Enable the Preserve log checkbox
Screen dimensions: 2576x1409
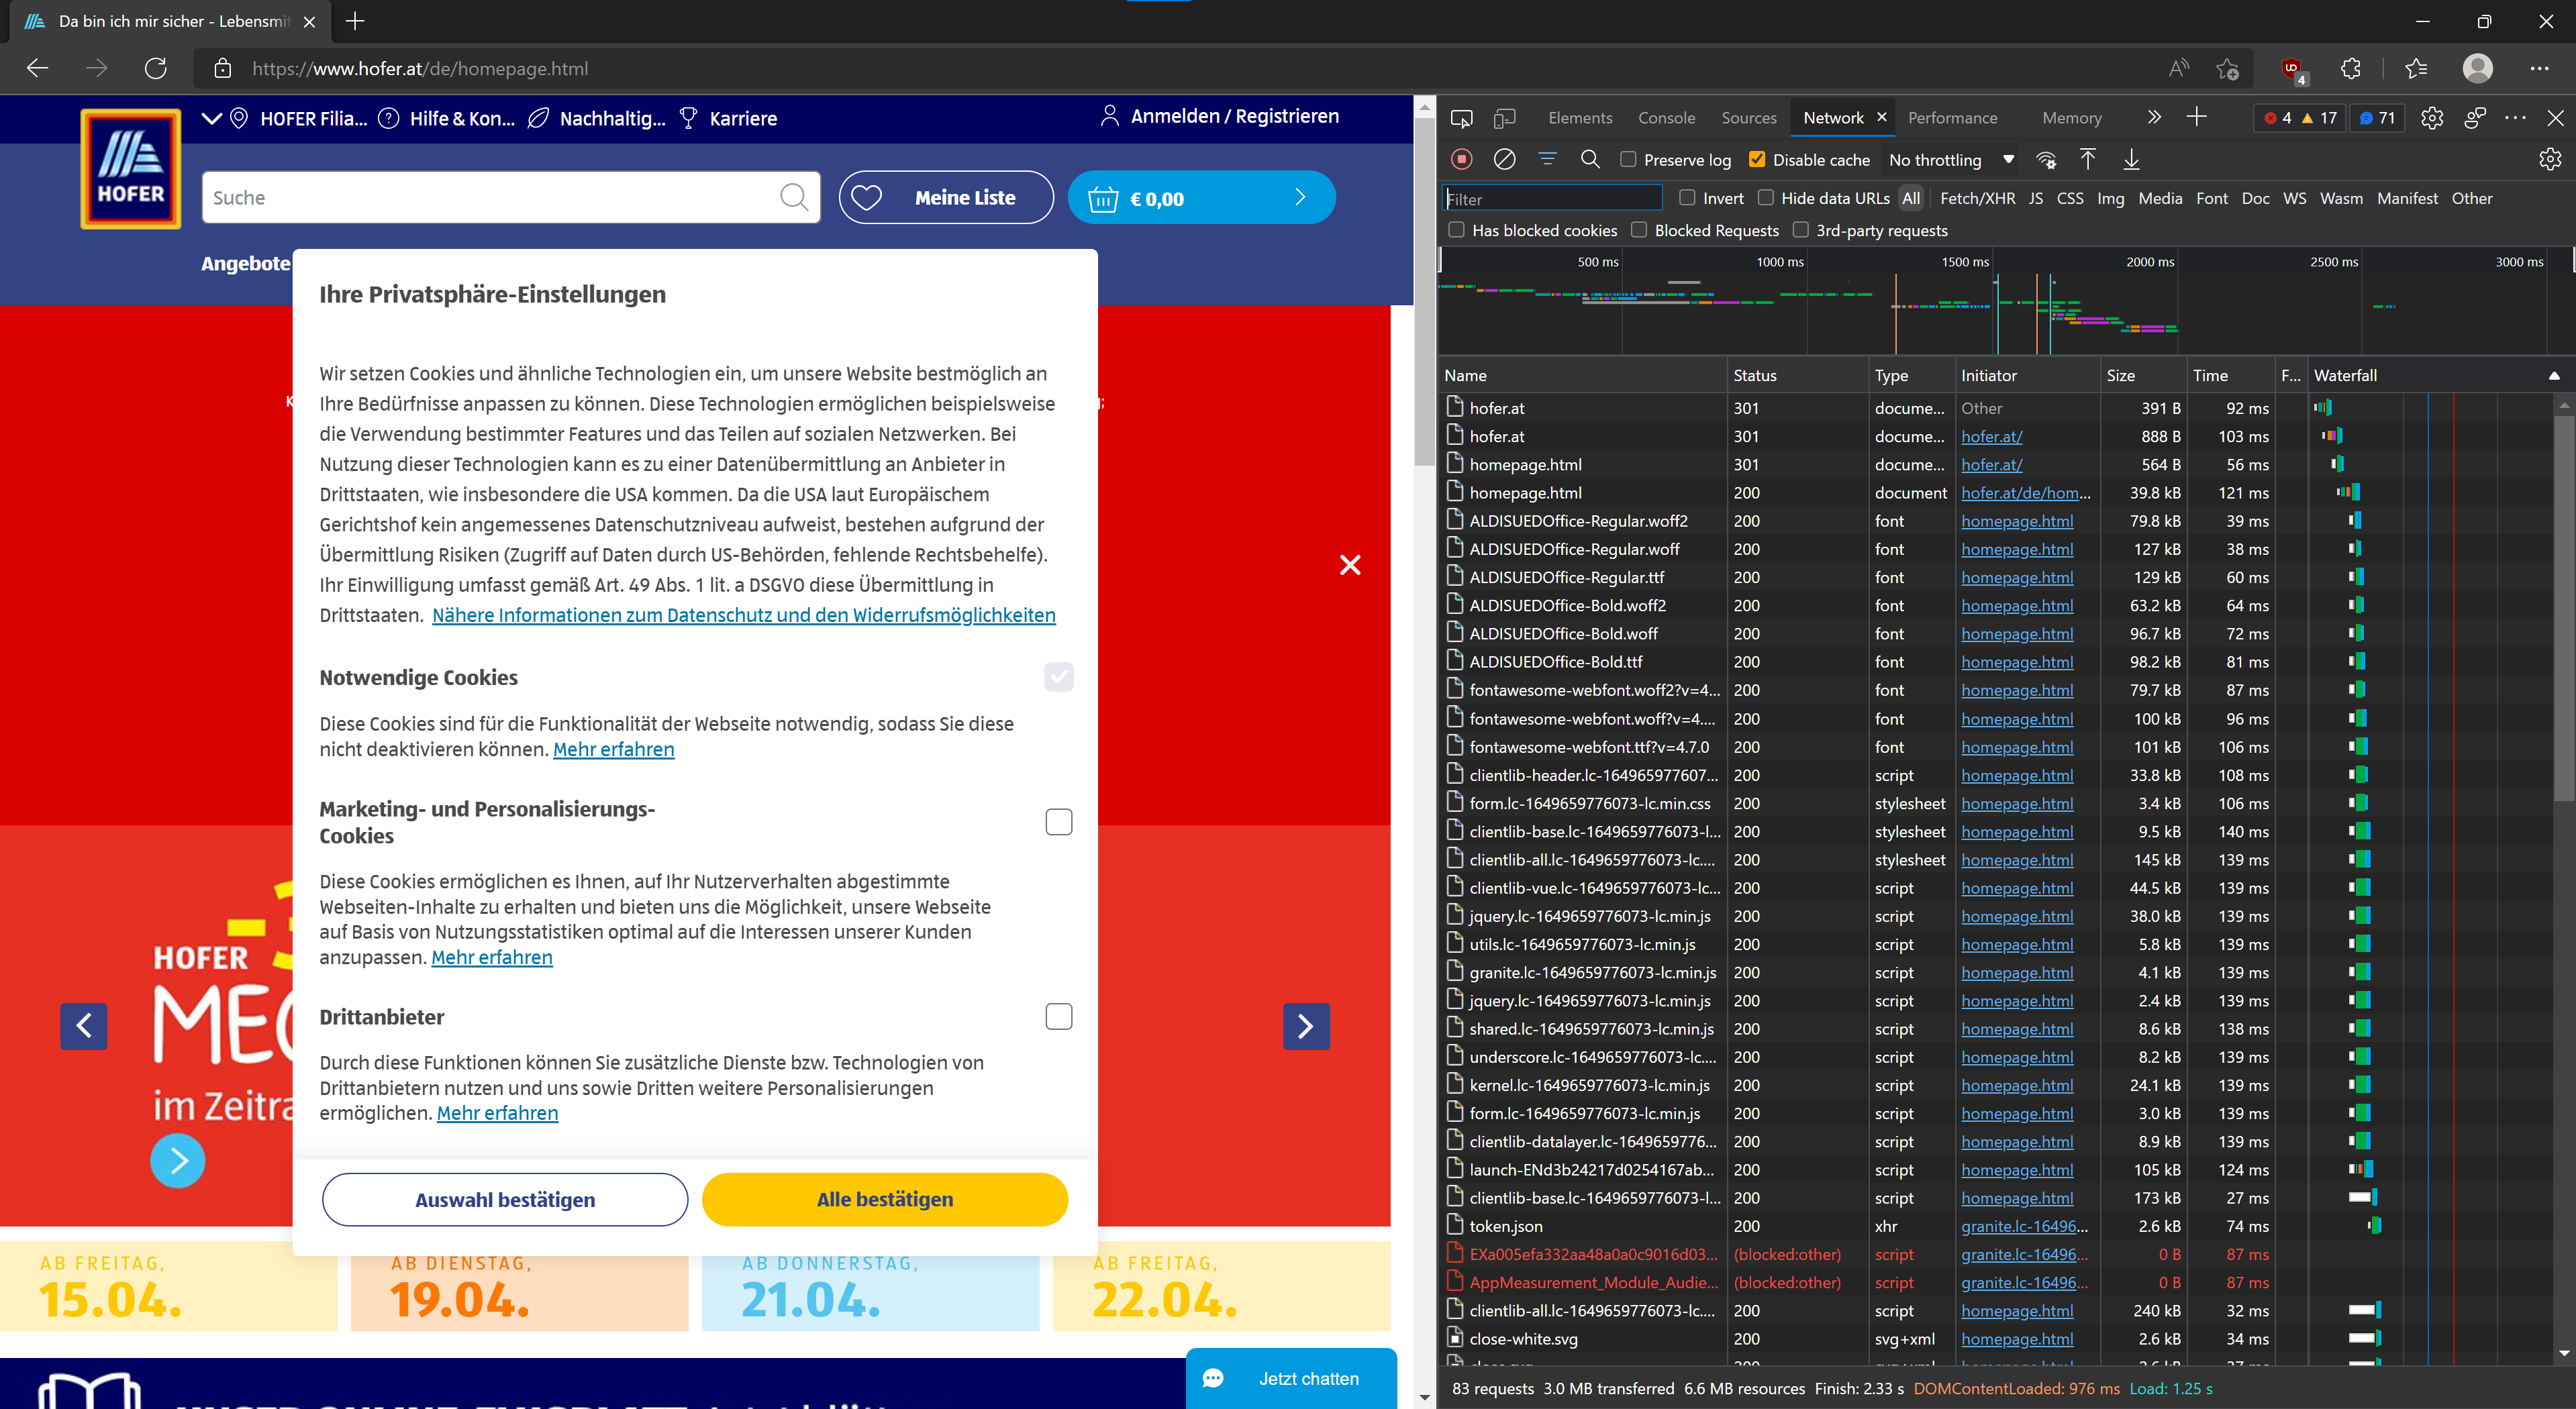[1628, 160]
